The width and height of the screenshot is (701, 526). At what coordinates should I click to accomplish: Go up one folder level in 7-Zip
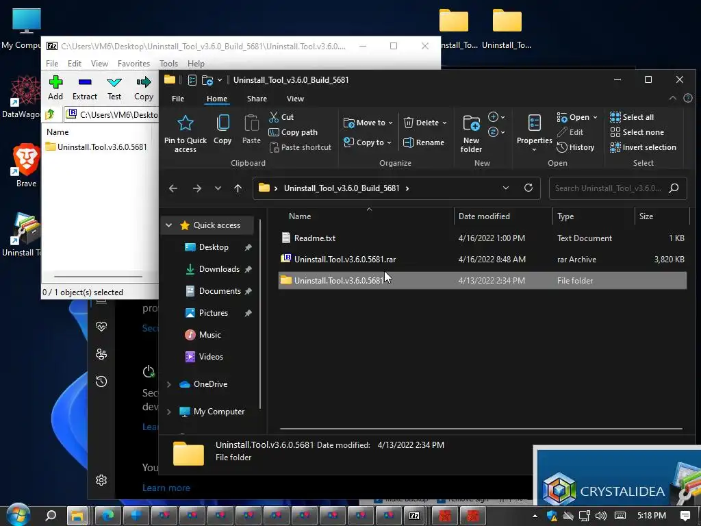coord(50,114)
